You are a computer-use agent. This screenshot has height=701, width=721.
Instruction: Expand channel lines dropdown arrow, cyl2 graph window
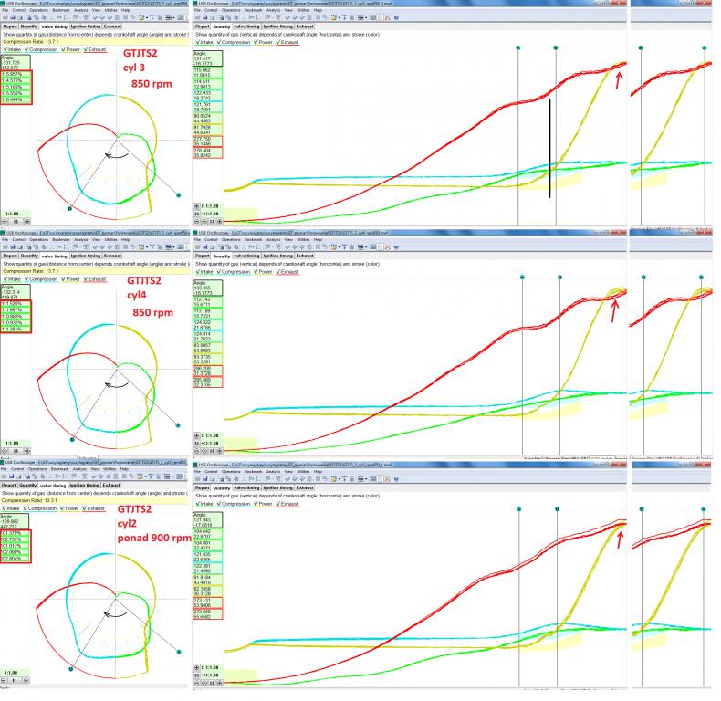[x=366, y=479]
